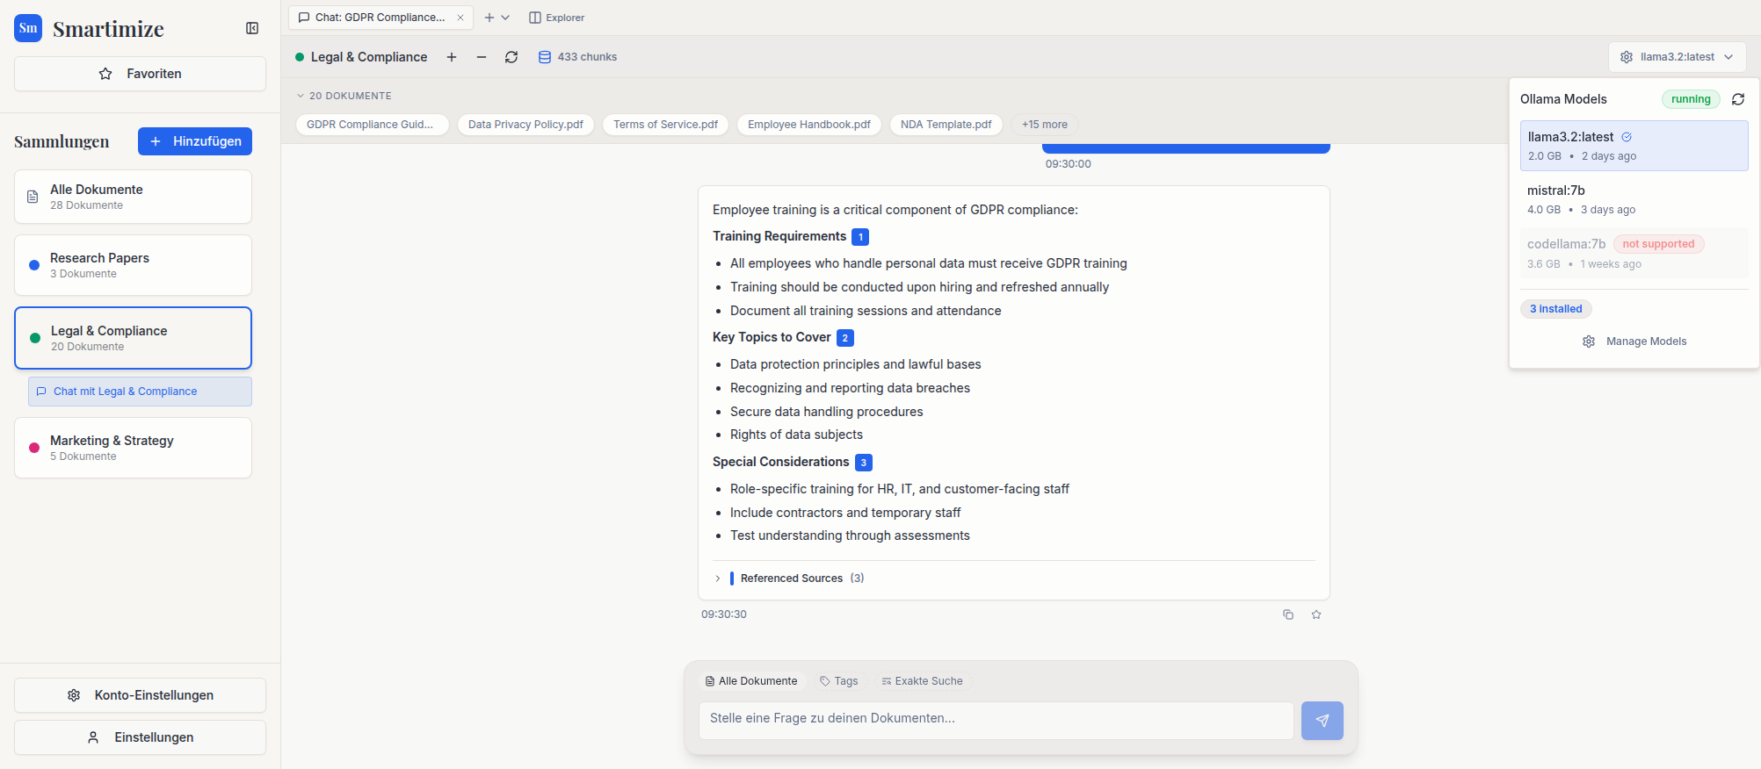Image resolution: width=1761 pixels, height=769 pixels.
Task: Select the Legal & Compliance collection card
Action: coord(133,338)
